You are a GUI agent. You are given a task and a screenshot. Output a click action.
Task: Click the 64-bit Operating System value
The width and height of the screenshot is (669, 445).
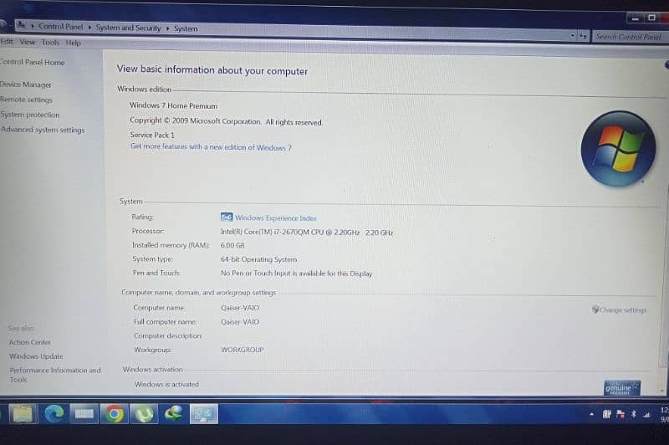click(x=259, y=259)
